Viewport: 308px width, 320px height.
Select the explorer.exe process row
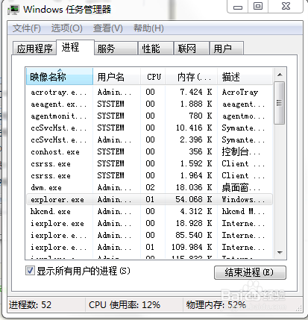149,199
